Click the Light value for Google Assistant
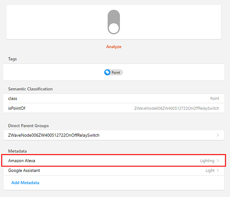 (210, 171)
